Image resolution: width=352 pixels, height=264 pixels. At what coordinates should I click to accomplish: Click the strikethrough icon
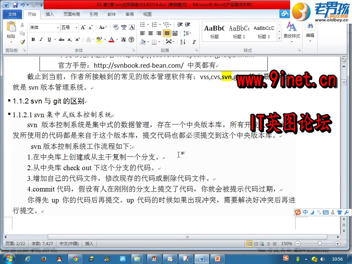(62, 40)
